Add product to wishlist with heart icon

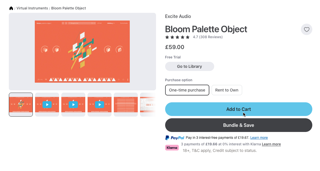[x=307, y=29]
